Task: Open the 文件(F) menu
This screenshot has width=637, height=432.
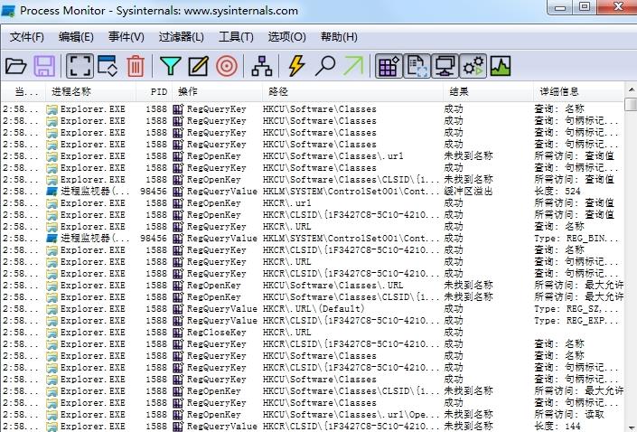Action: [x=26, y=37]
